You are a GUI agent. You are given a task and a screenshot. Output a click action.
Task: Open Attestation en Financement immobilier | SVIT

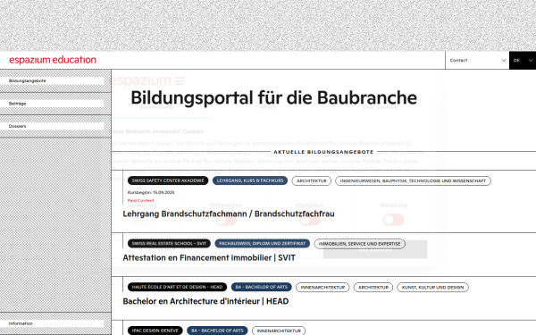point(209,258)
